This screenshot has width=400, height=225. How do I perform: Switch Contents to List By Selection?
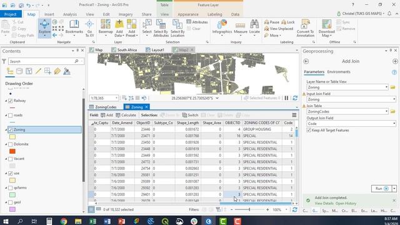(29, 71)
